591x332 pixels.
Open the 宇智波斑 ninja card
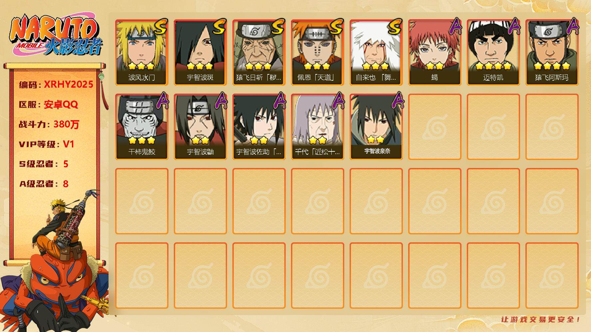[x=200, y=52]
